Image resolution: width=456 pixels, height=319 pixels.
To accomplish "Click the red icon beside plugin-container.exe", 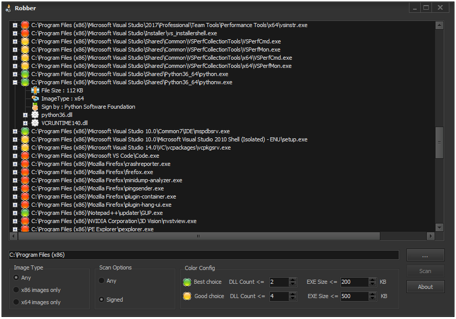I will pyautogui.click(x=25, y=197).
